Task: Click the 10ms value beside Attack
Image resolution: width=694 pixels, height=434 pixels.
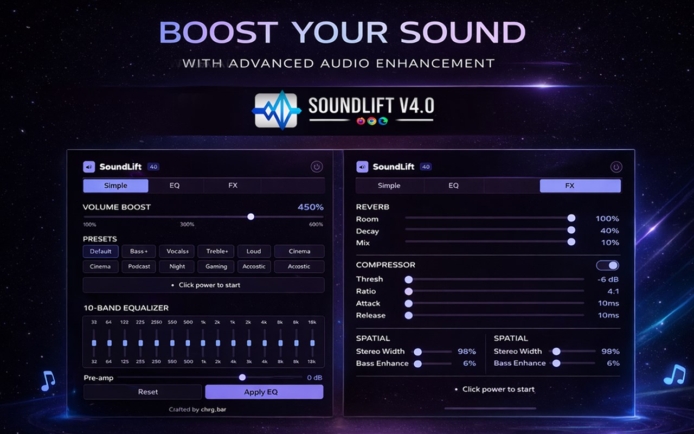Action: [x=608, y=303]
